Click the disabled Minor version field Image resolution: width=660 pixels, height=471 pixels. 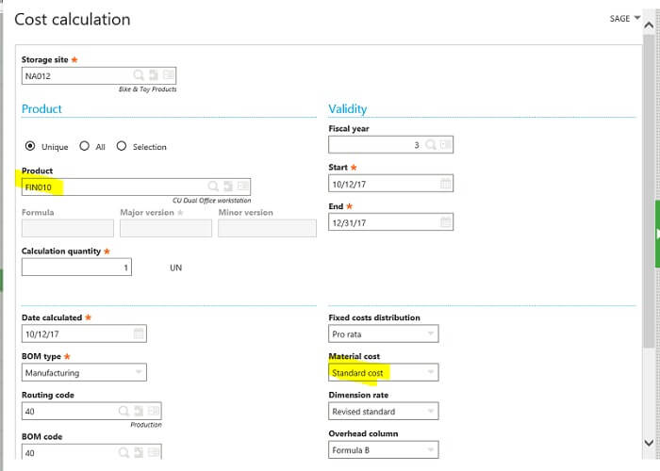pos(267,228)
